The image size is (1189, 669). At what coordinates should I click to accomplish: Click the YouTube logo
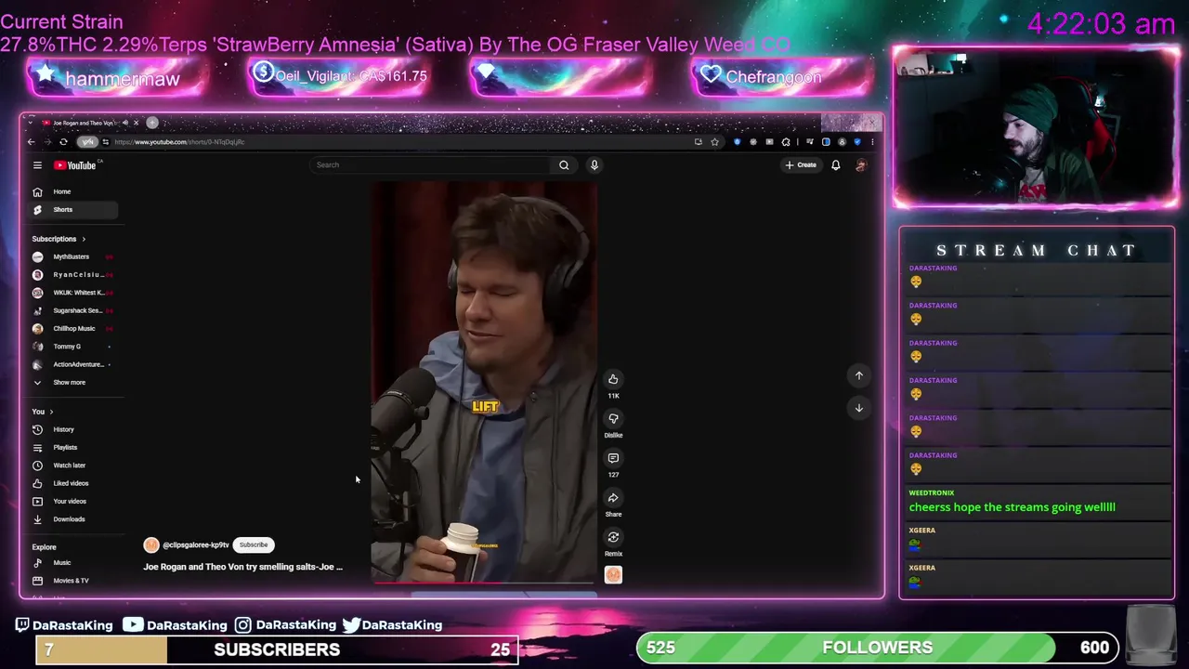click(x=76, y=165)
